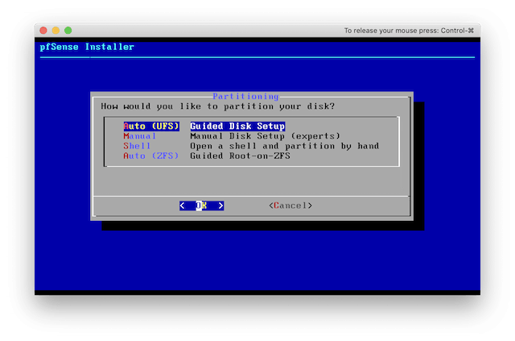Click 'Guided Disk Setup' description text
The image size is (515, 341).
coord(237,126)
